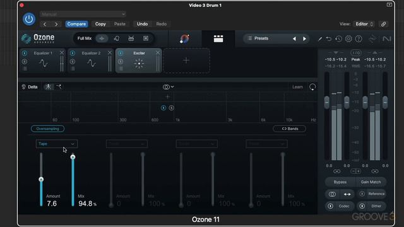
Task: Click the Compare button
Action: 76,24
